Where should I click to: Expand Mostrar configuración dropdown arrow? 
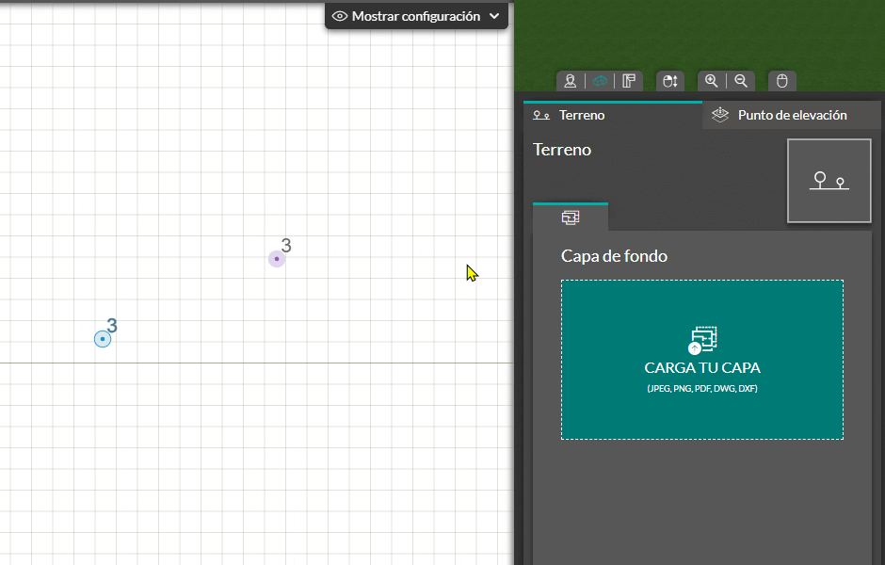coord(494,16)
